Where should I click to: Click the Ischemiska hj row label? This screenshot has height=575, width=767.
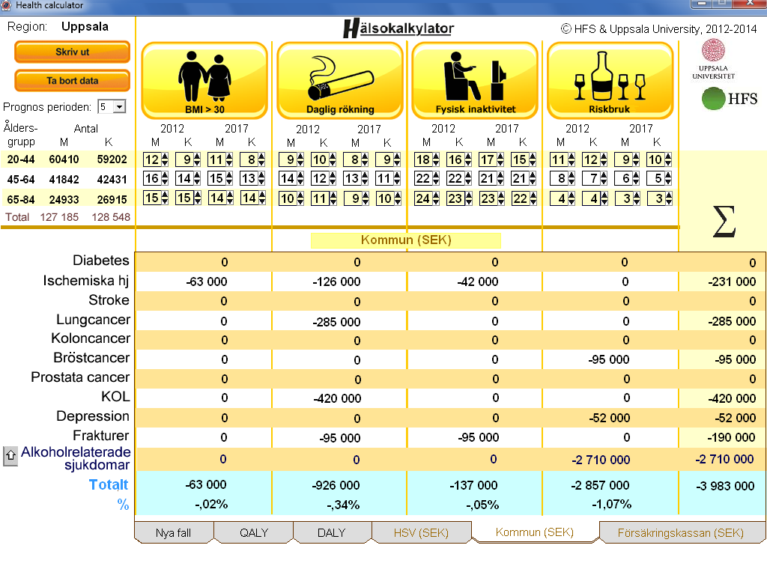85,280
